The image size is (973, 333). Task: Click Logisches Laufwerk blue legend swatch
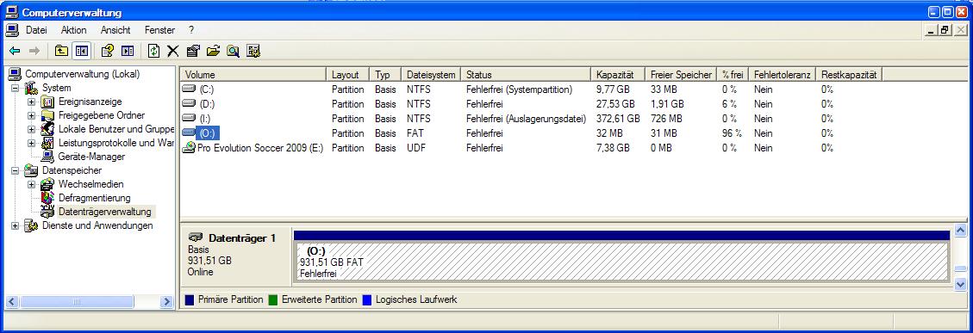pos(367,300)
